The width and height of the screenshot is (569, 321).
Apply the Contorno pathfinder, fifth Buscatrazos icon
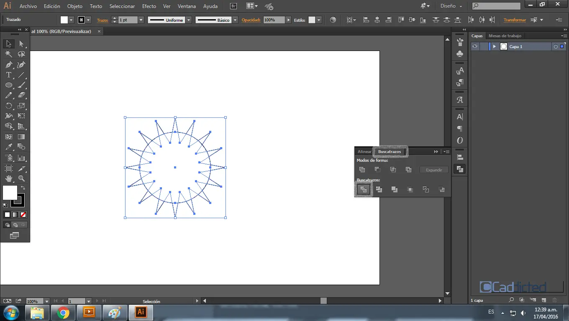tap(425, 189)
